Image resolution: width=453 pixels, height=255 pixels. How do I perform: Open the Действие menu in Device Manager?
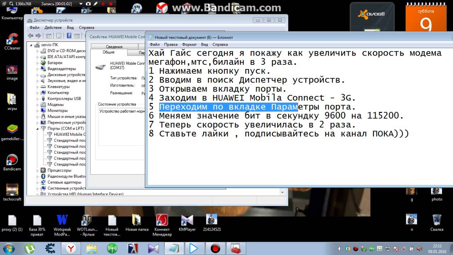pos(53,27)
